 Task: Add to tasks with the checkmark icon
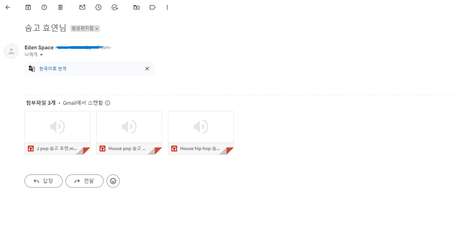pyautogui.click(x=115, y=7)
